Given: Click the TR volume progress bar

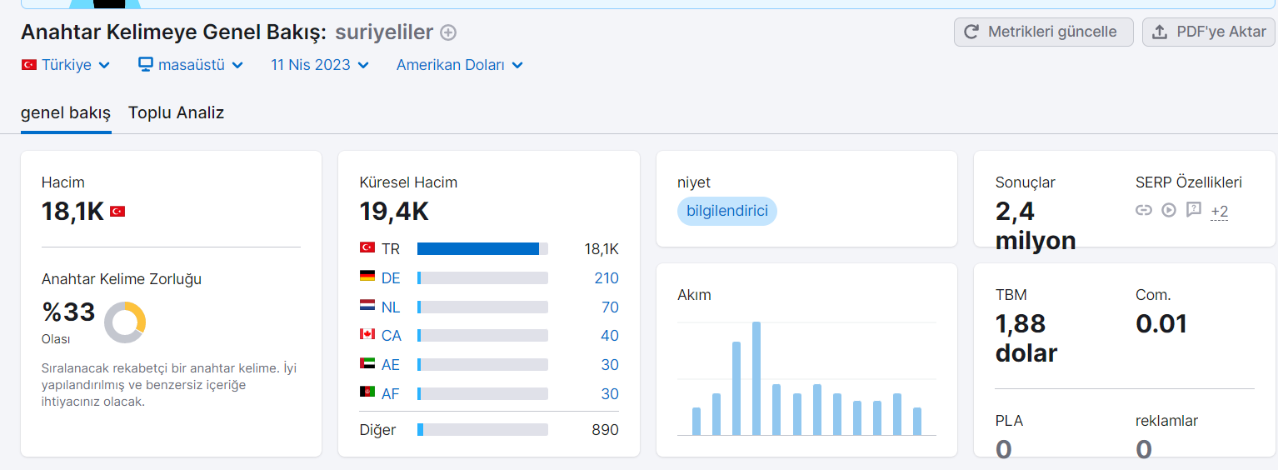Looking at the screenshot, I should point(482,248).
